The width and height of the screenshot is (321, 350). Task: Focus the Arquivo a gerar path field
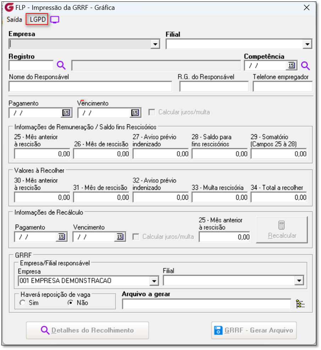click(x=207, y=304)
